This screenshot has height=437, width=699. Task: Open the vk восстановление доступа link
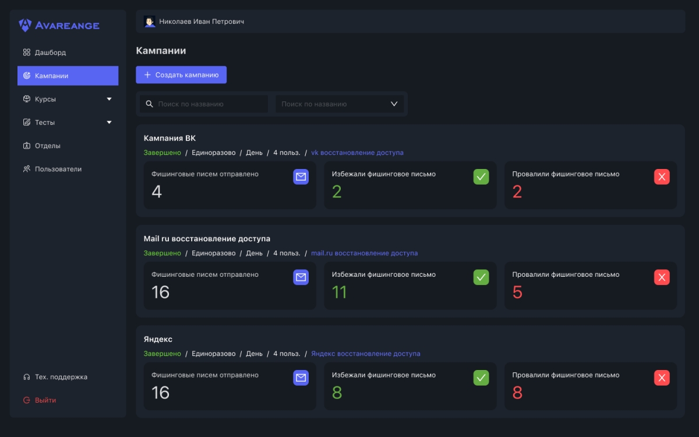tap(357, 153)
